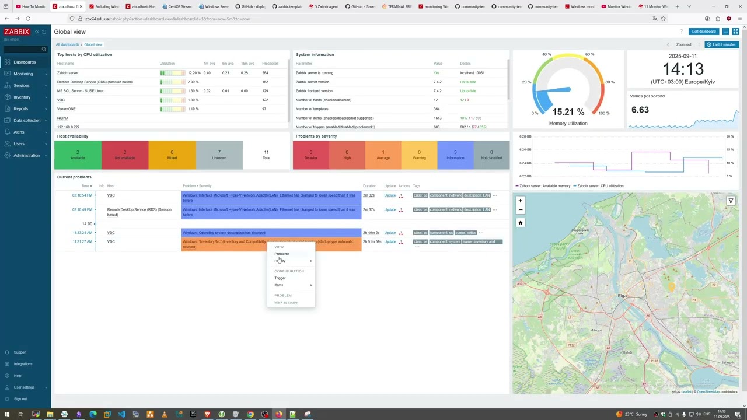
Task: Click Sign out in the sidebar
Action: [x=20, y=399]
